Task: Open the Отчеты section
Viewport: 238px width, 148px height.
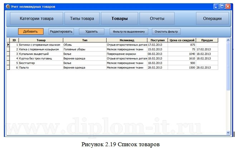Action: coord(157,19)
